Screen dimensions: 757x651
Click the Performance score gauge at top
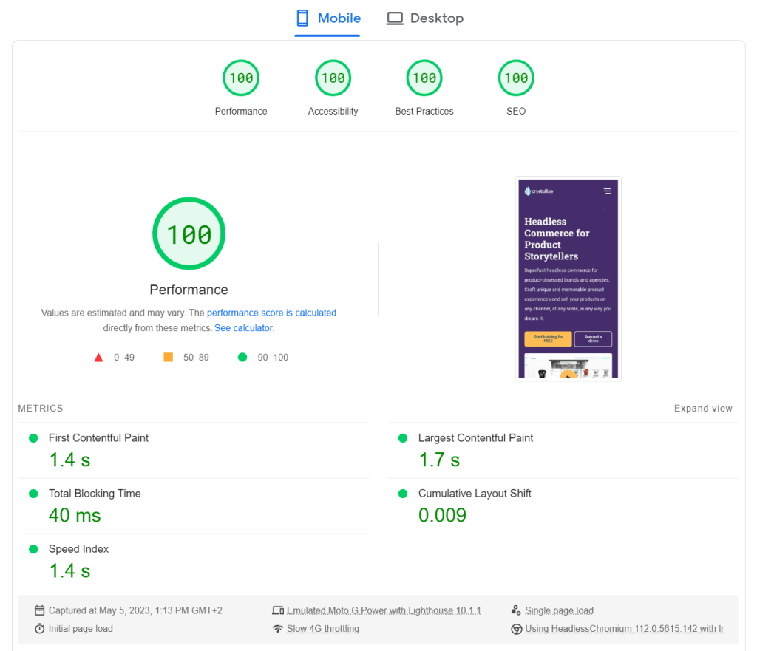point(241,78)
